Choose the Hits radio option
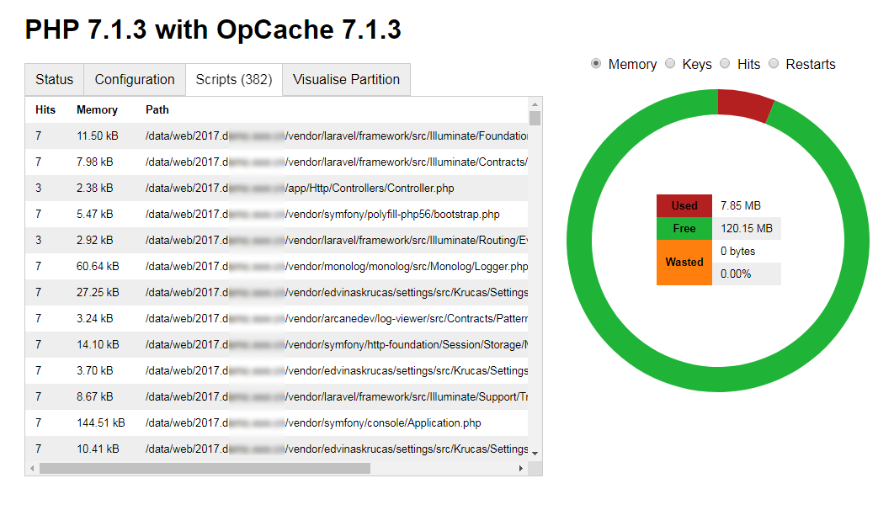This screenshot has width=894, height=510. 725,64
